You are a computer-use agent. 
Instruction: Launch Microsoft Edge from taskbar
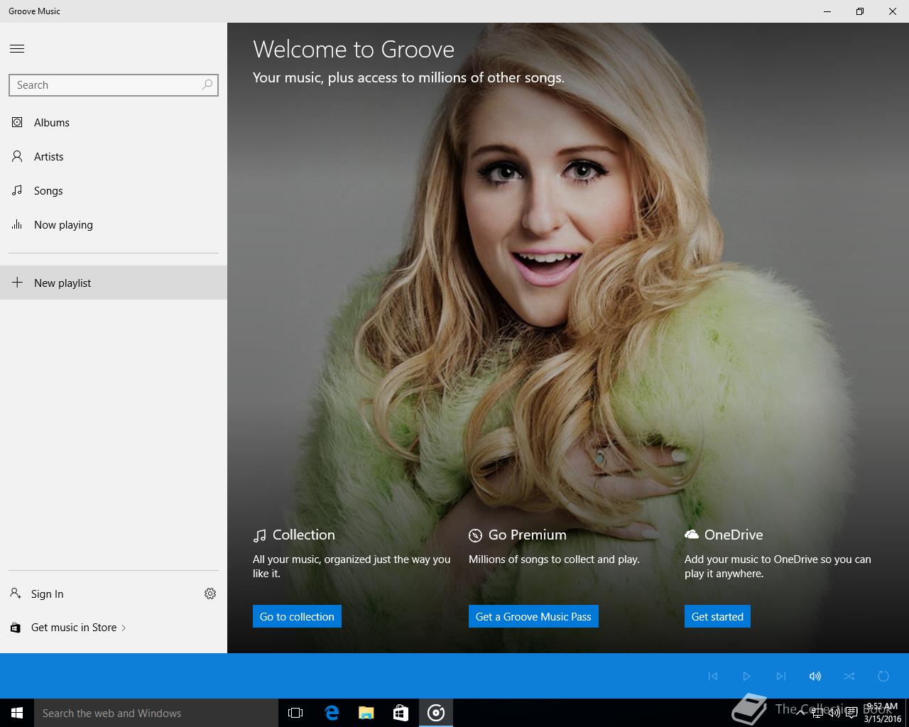click(331, 713)
